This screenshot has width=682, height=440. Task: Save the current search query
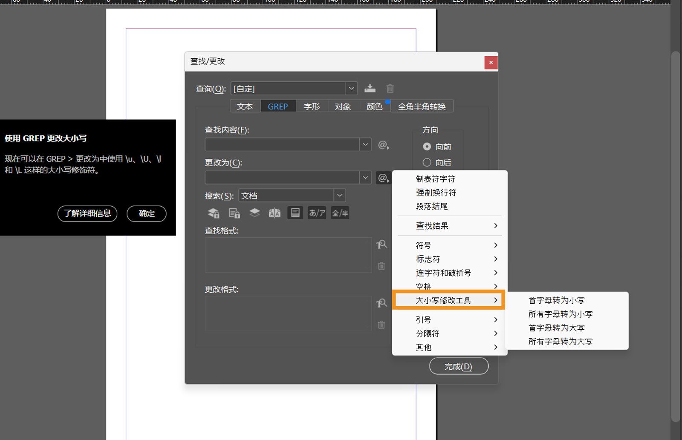pyautogui.click(x=370, y=88)
